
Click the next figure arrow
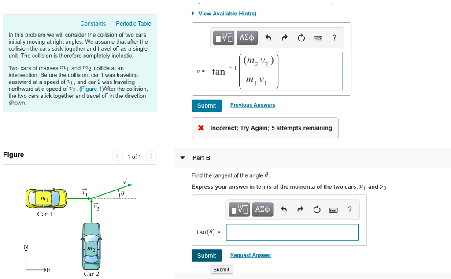click(150, 156)
